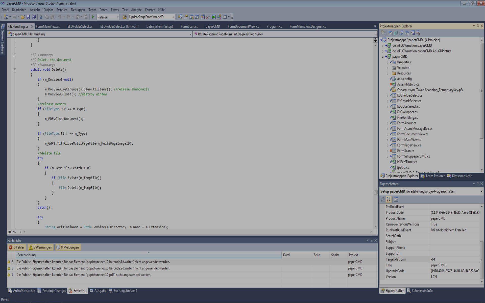This screenshot has height=303, width=485.
Task: Click the Copy toolbar icon
Action: tap(46, 17)
